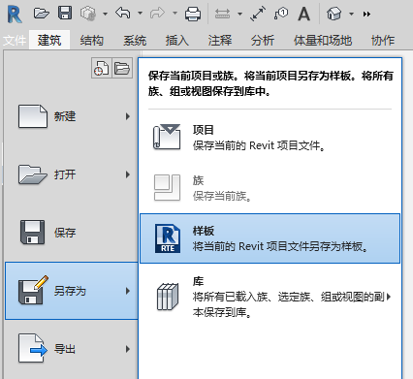Switch to the 系统 ribbon tab
413x379 pixels.
(135, 41)
